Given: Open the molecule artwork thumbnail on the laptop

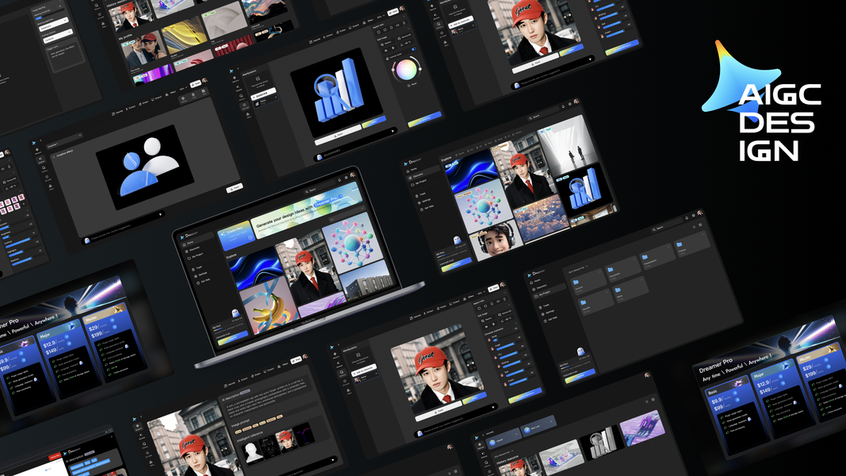Looking at the screenshot, I should pos(352,242).
